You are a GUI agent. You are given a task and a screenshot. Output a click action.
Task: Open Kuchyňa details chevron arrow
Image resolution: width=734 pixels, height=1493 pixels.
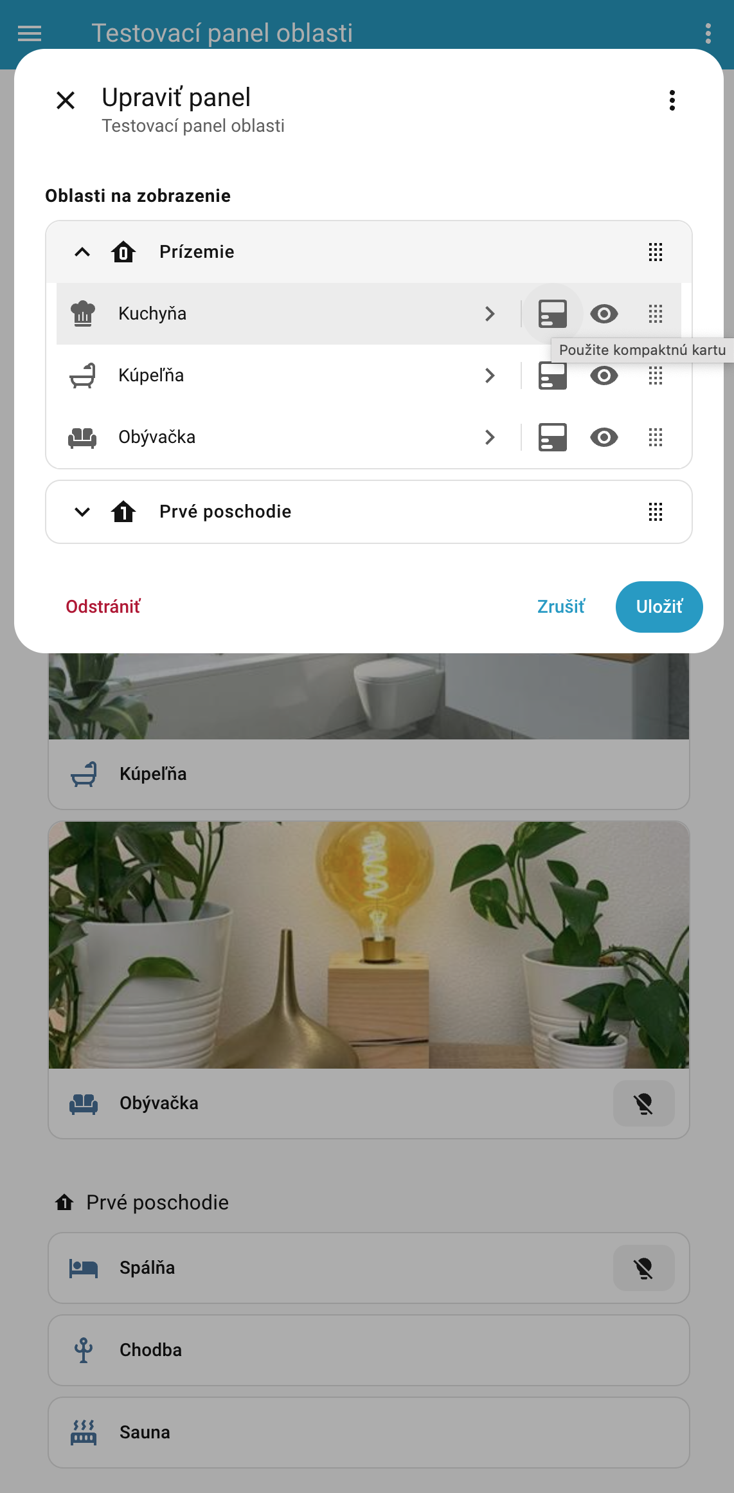coord(490,314)
